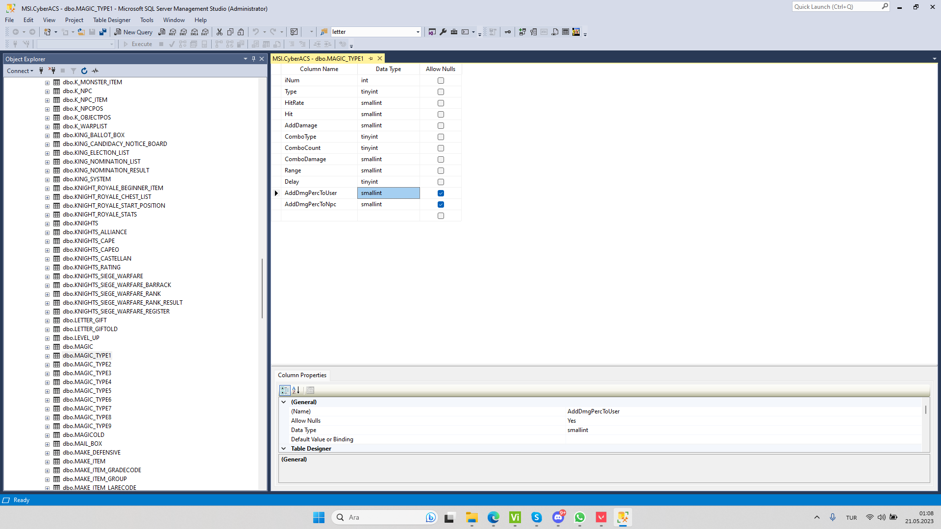Click the Paste clipboard icon
Image resolution: width=941 pixels, height=529 pixels.
pyautogui.click(x=241, y=32)
